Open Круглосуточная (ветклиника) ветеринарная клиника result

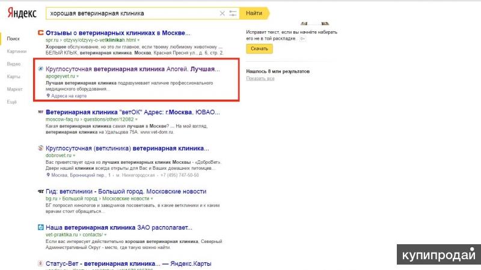(x=127, y=148)
